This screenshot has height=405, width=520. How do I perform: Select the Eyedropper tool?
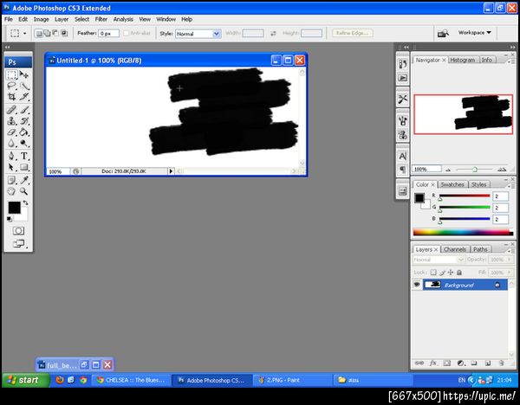tap(24, 180)
